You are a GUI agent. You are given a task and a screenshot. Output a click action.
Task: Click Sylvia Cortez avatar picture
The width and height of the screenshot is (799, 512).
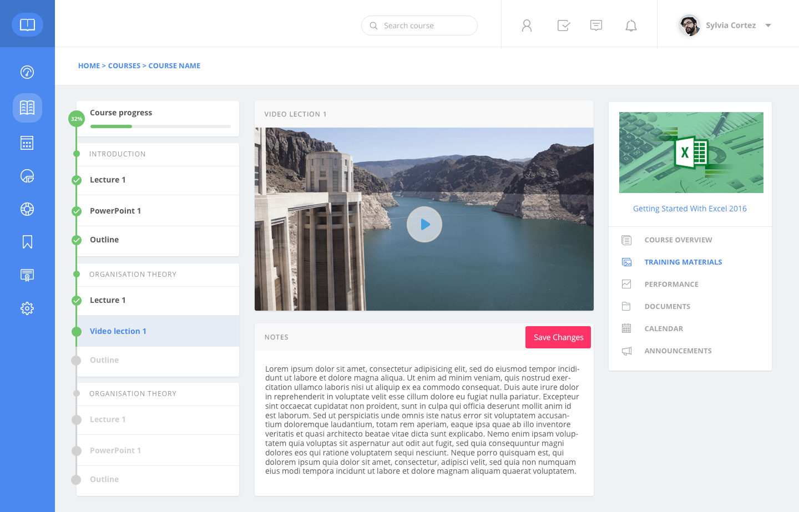click(x=690, y=26)
